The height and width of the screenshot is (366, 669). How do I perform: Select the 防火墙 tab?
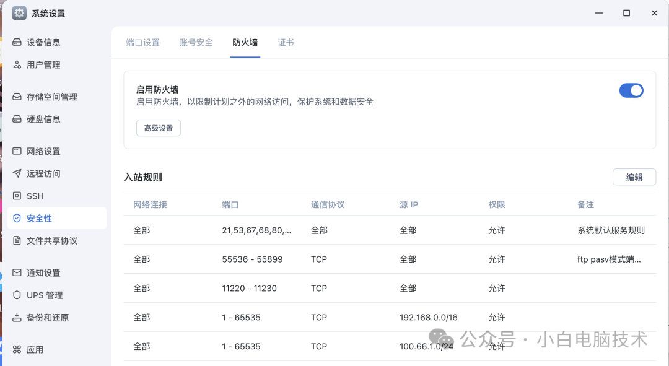click(x=245, y=42)
